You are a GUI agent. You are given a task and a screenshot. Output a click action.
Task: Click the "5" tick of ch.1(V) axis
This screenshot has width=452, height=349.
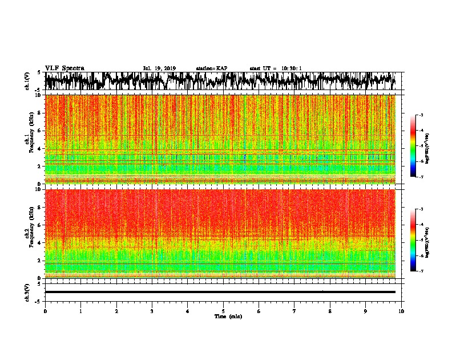click(x=39, y=72)
